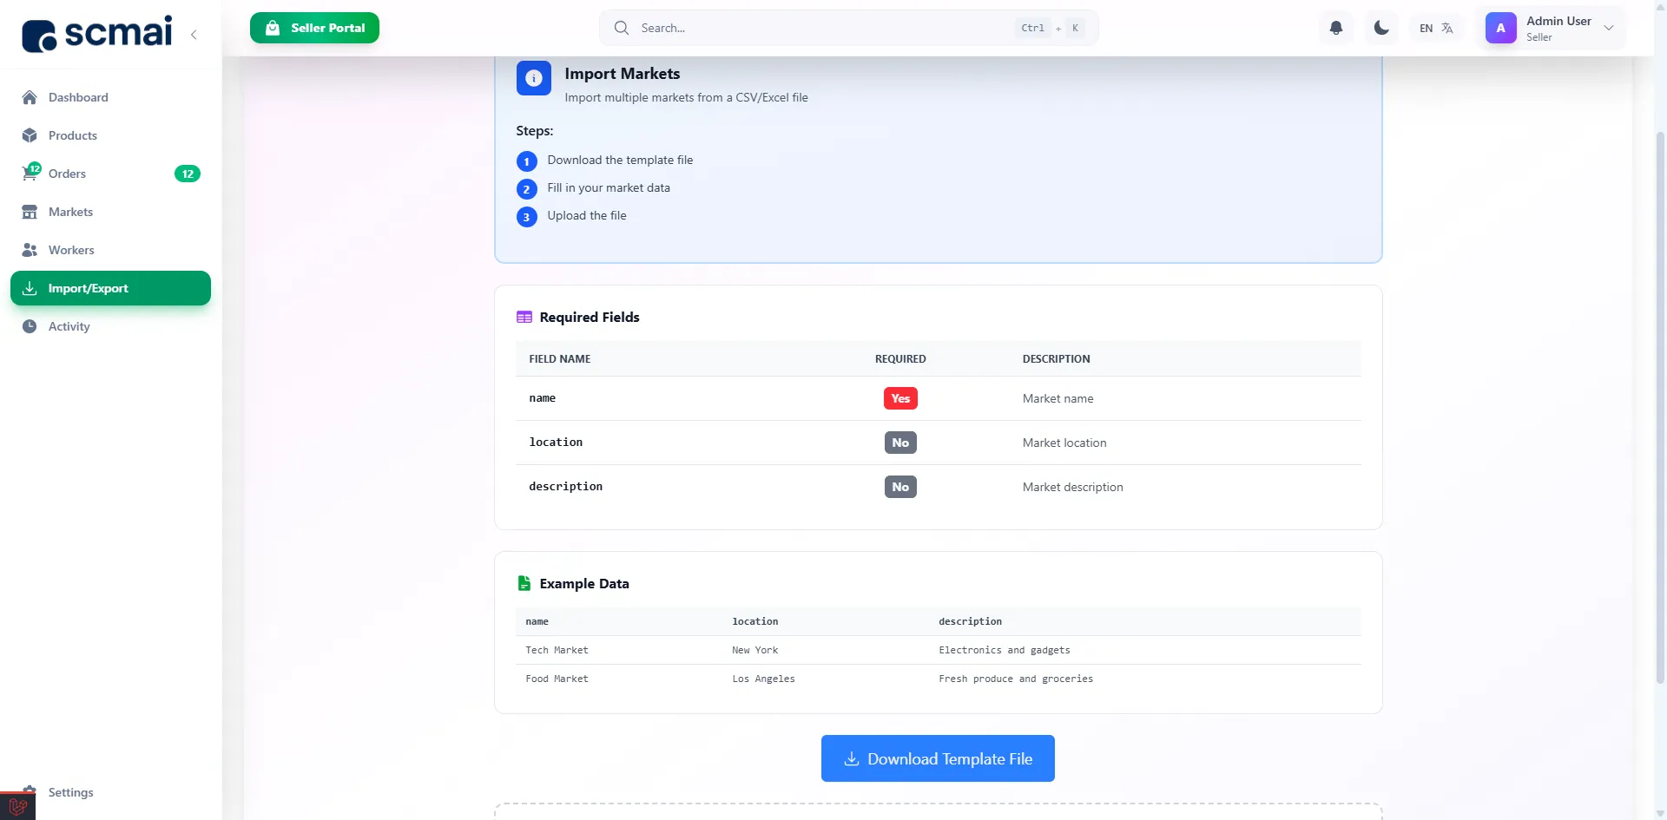The height and width of the screenshot is (820, 1667).
Task: Click the search magnifier icon
Action: click(622, 28)
